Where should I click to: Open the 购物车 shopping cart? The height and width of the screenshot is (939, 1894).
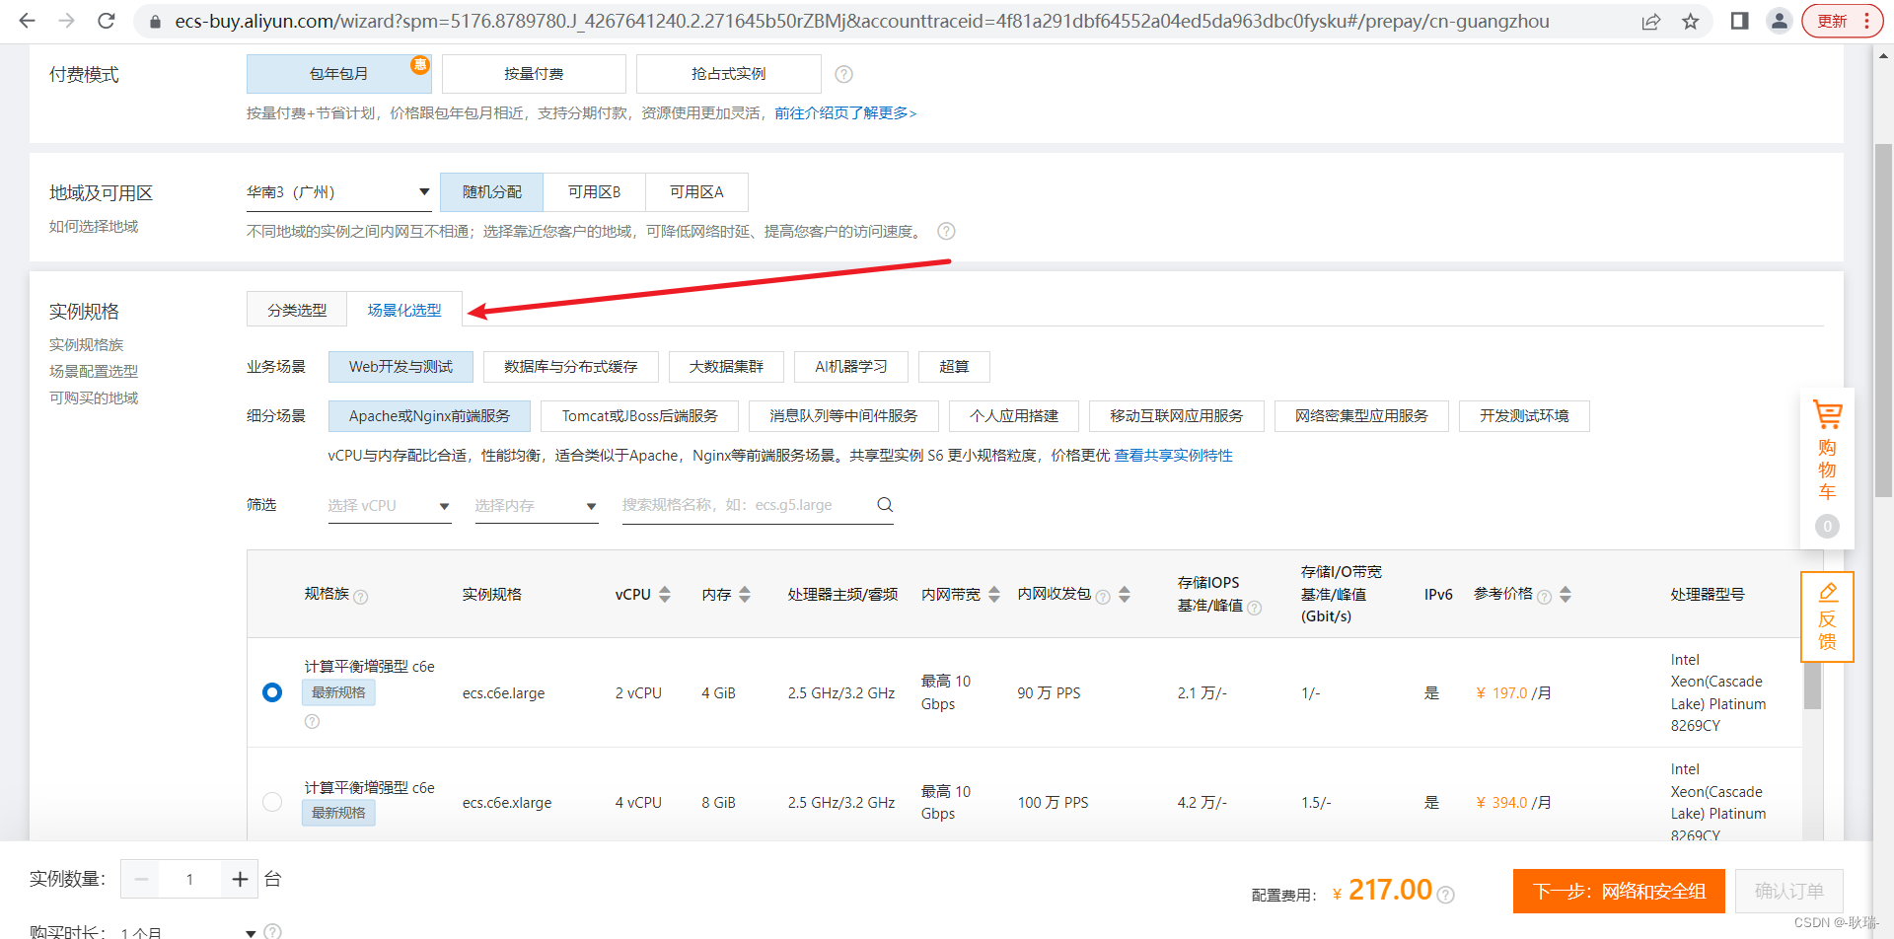pyautogui.click(x=1827, y=468)
